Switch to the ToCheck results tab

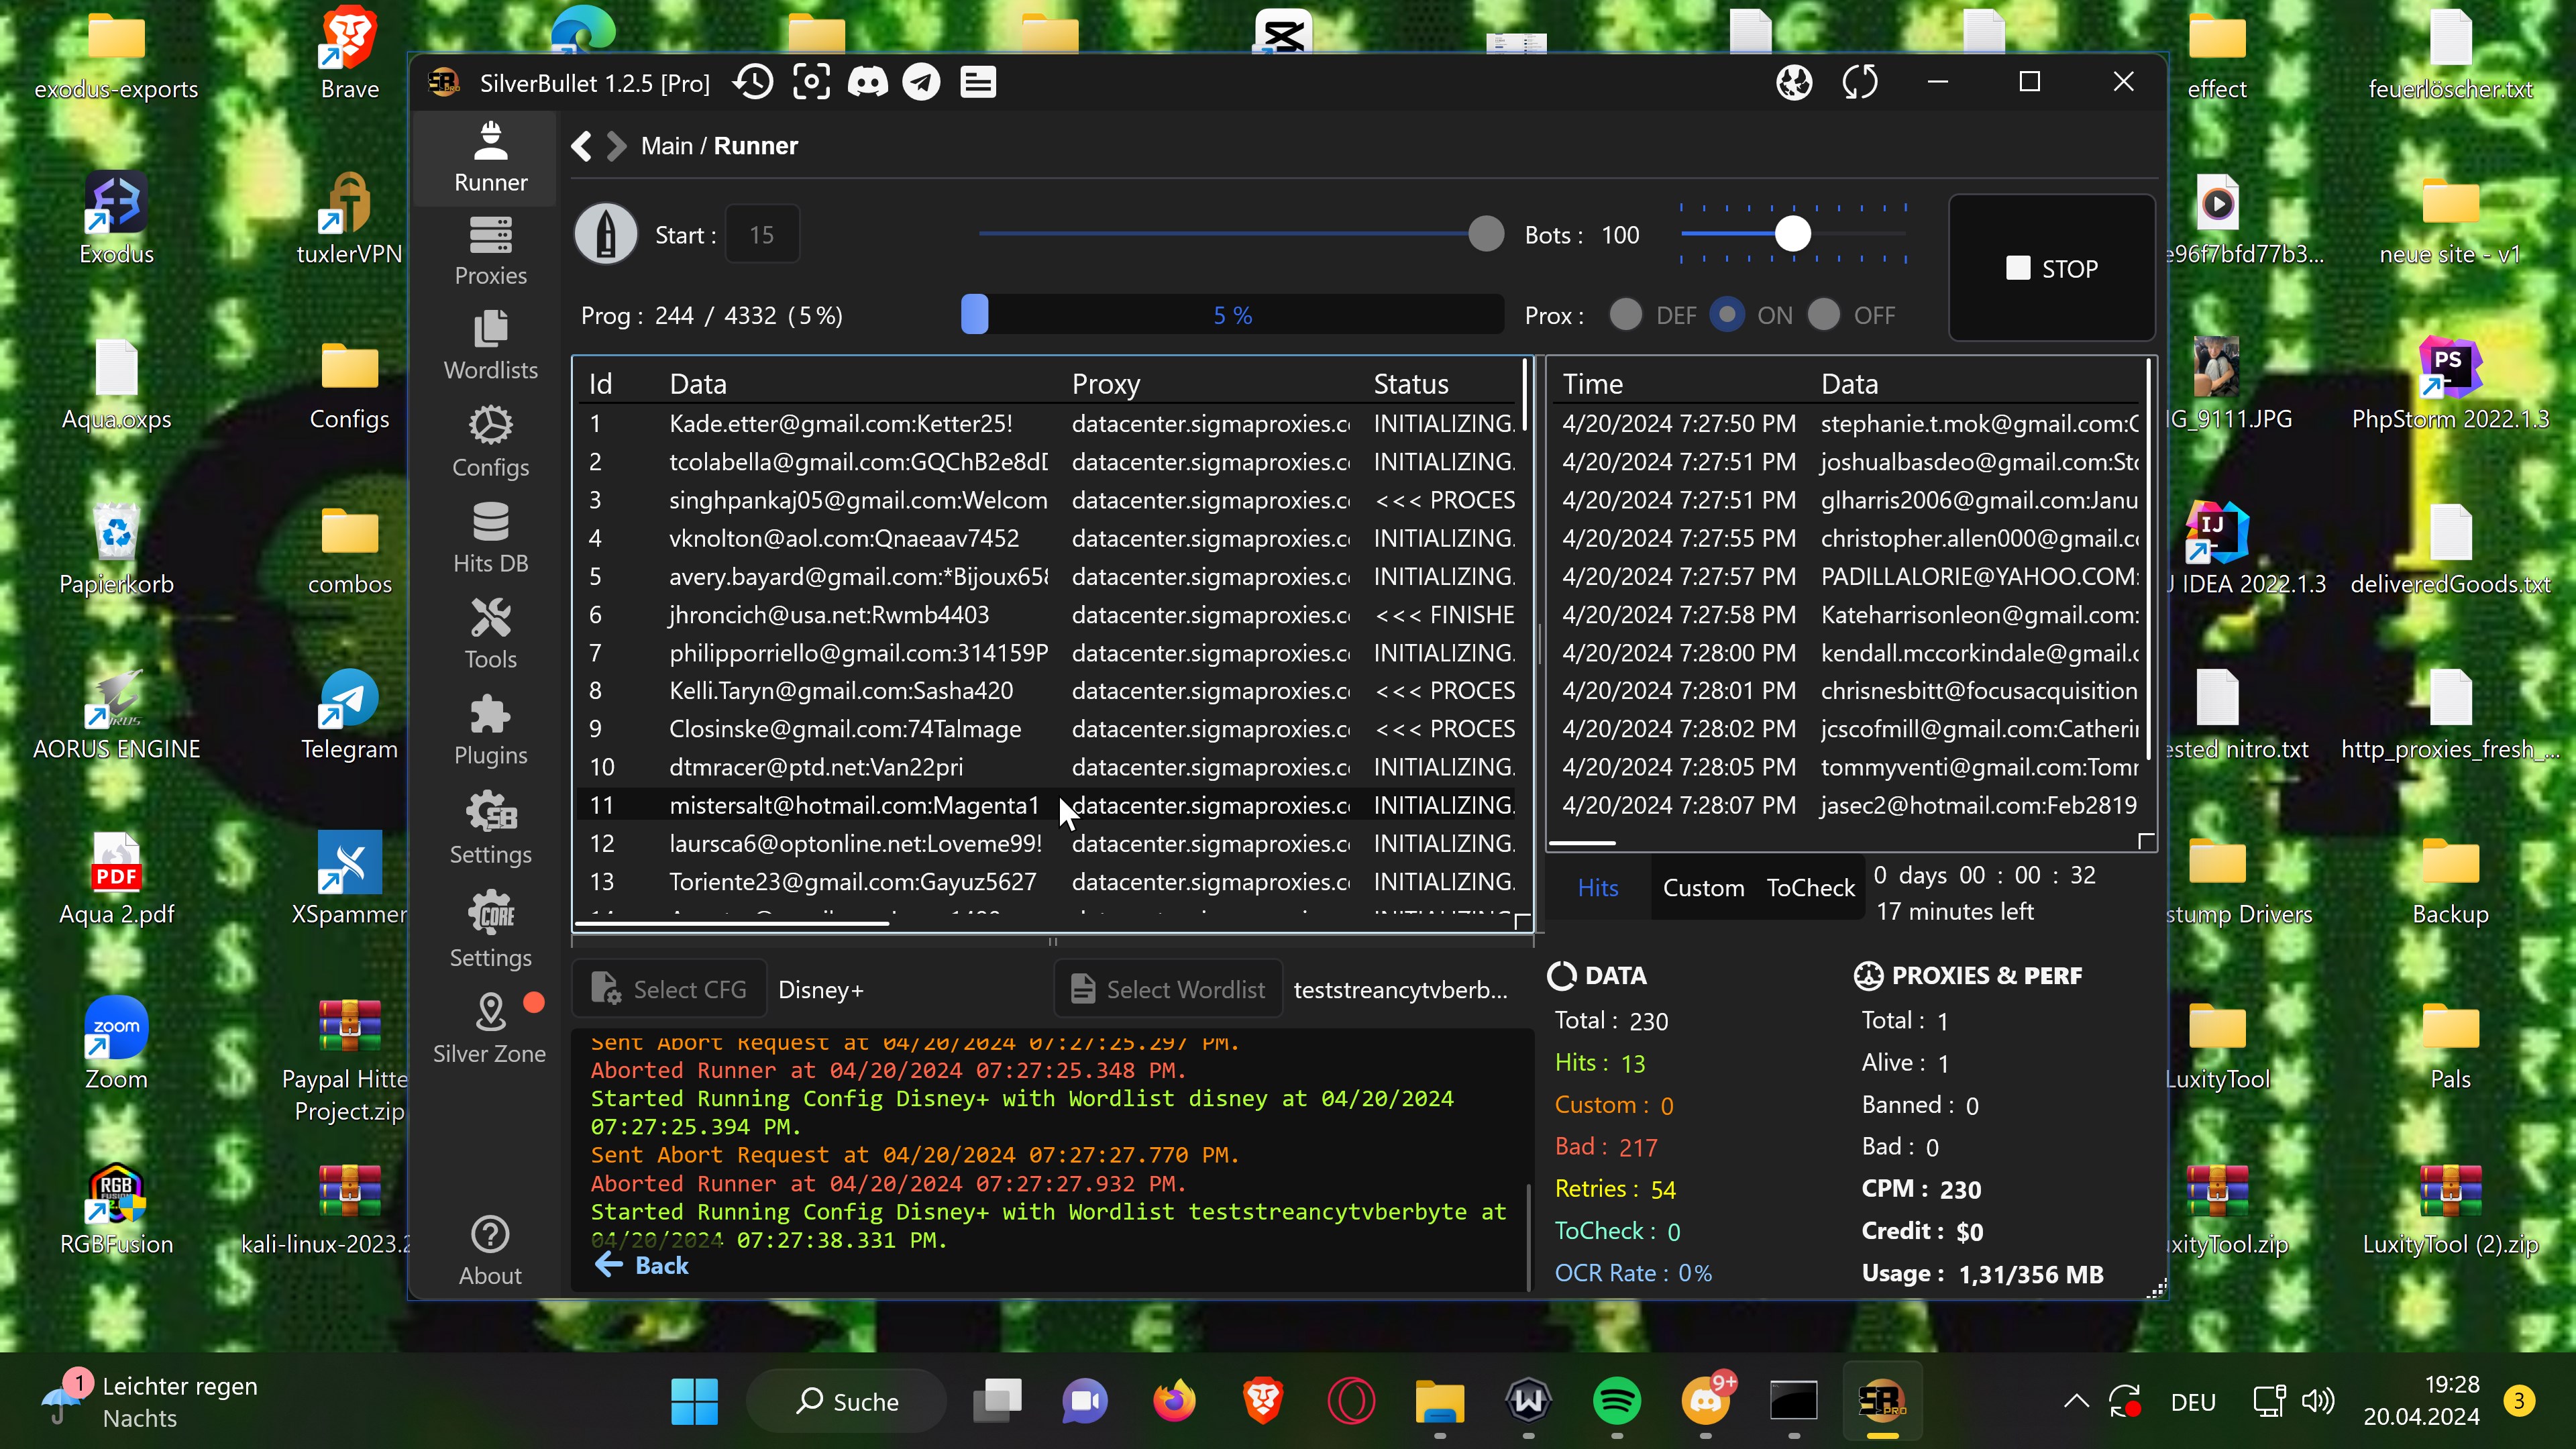pos(1810,888)
